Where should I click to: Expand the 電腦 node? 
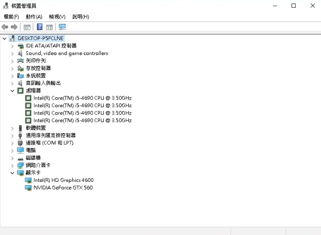click(12, 151)
